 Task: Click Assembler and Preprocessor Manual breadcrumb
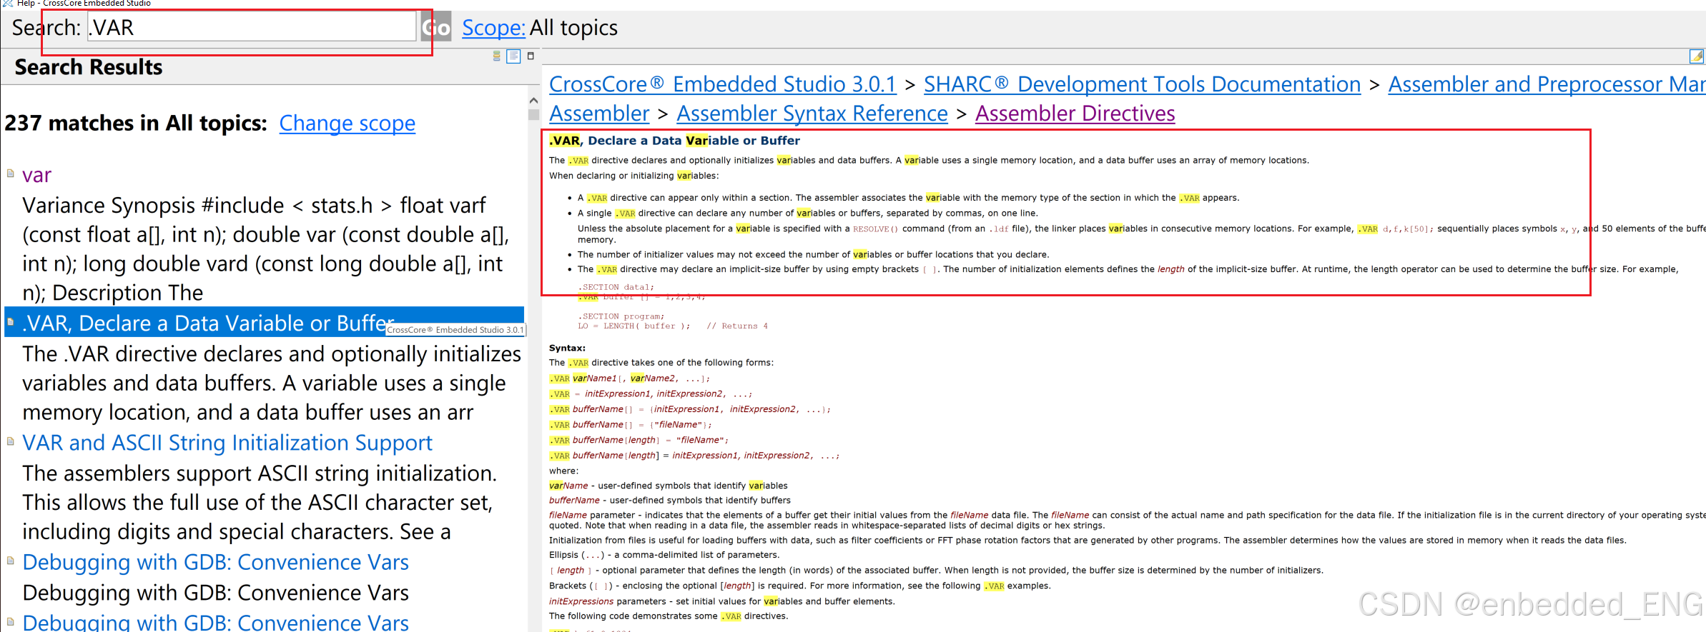(1547, 84)
